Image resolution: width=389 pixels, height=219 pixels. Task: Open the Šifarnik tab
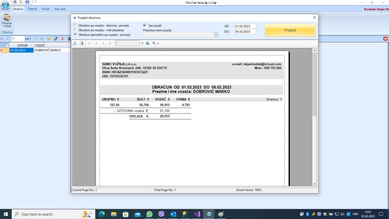(32, 9)
